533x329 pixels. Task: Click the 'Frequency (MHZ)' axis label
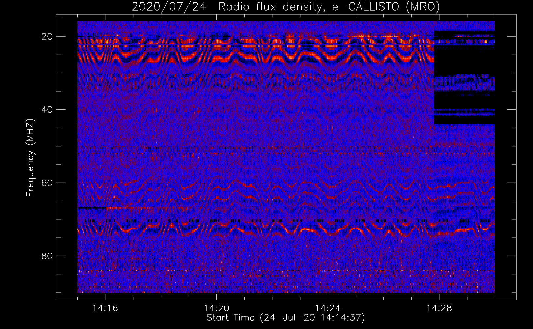click(30, 158)
